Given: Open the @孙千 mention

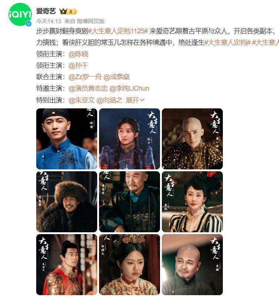Looking at the screenshot, I should (x=78, y=65).
